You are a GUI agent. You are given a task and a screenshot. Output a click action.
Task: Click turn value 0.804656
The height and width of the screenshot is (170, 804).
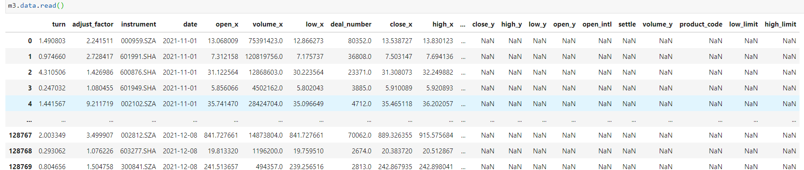pyautogui.click(x=52, y=167)
